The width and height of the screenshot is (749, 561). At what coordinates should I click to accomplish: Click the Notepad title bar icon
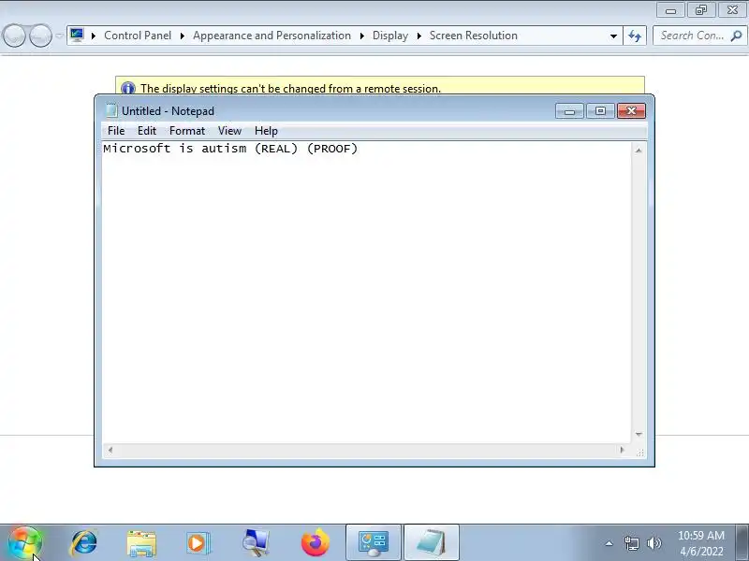pyautogui.click(x=111, y=110)
